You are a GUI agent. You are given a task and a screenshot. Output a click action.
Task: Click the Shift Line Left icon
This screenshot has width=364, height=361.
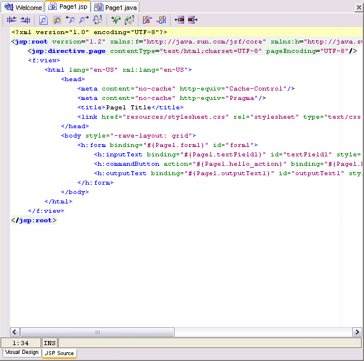(179, 20)
